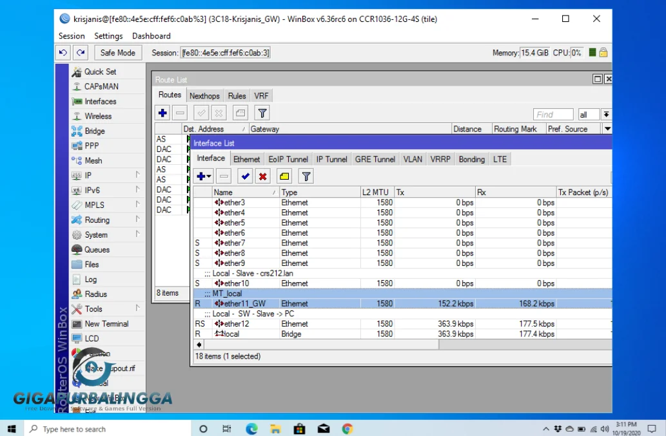The image size is (666, 436).
Task: Switch to LTE tab in Interface List
Action: [500, 160]
